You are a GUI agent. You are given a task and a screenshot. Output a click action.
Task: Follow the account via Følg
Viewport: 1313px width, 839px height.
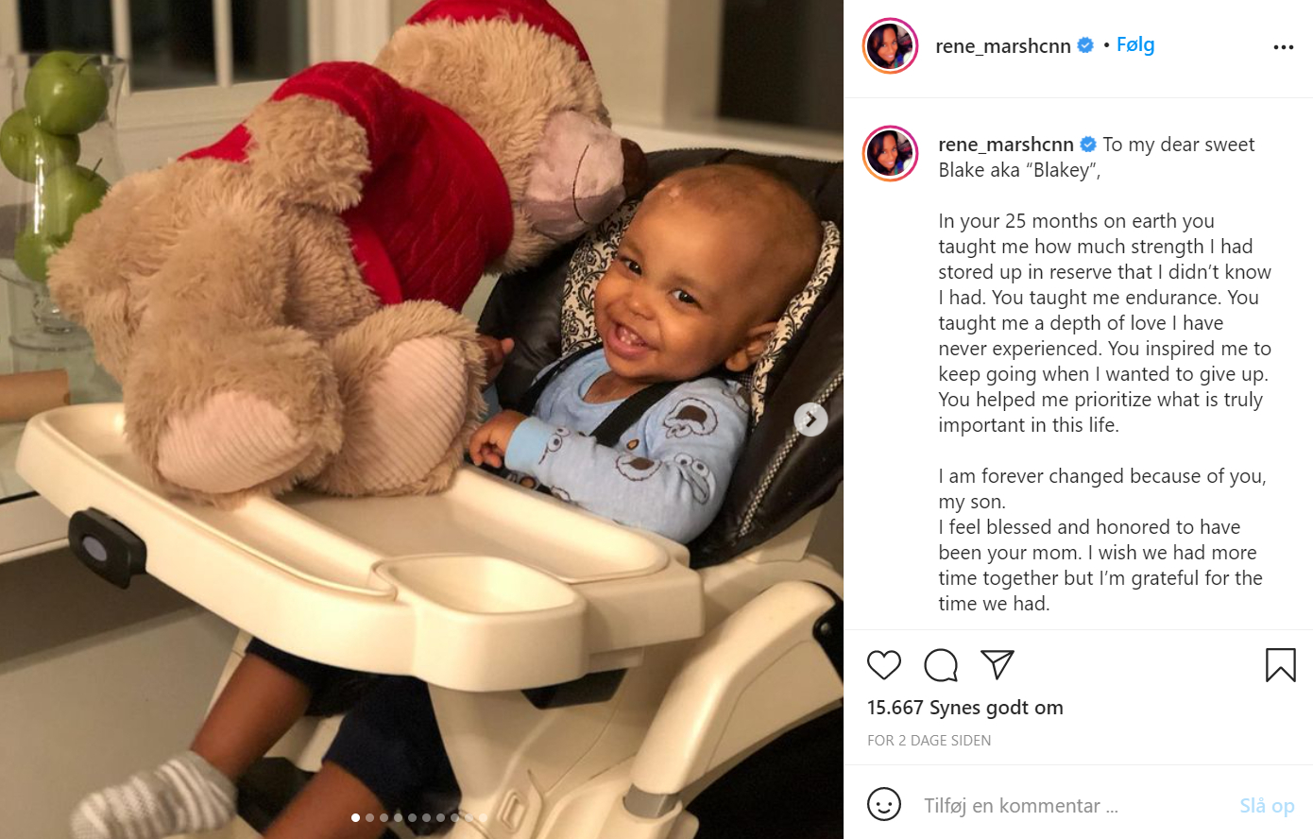(1135, 44)
